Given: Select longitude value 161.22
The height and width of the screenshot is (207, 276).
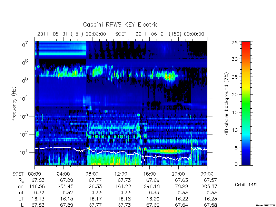Looking at the screenshot, I should click(123, 186).
